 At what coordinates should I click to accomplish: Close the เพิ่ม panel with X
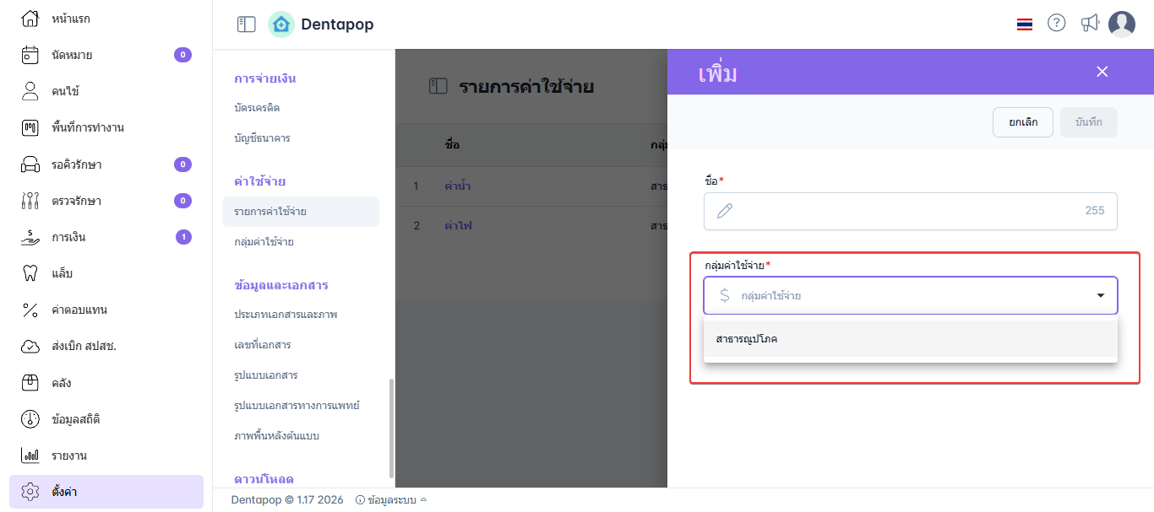click(x=1102, y=72)
